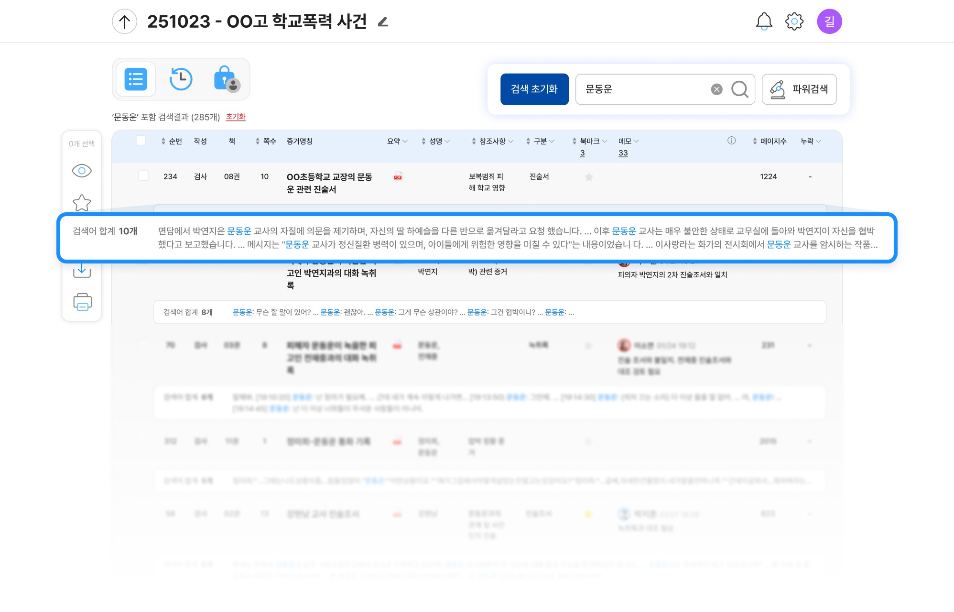Open the 참조사항 column filter dropdown
The height and width of the screenshot is (612, 954).
coord(510,142)
